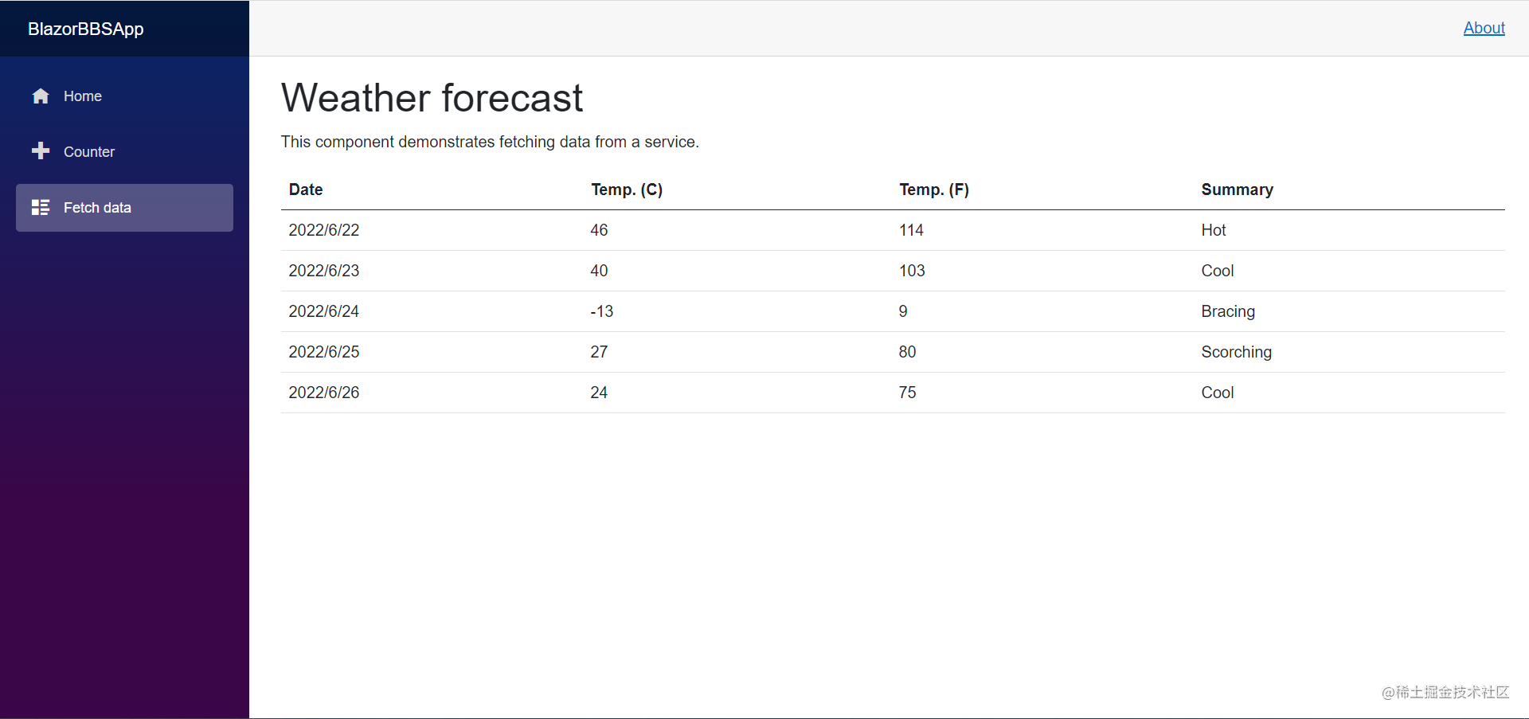This screenshot has width=1529, height=719.
Task: Click the Date column header
Action: (306, 190)
